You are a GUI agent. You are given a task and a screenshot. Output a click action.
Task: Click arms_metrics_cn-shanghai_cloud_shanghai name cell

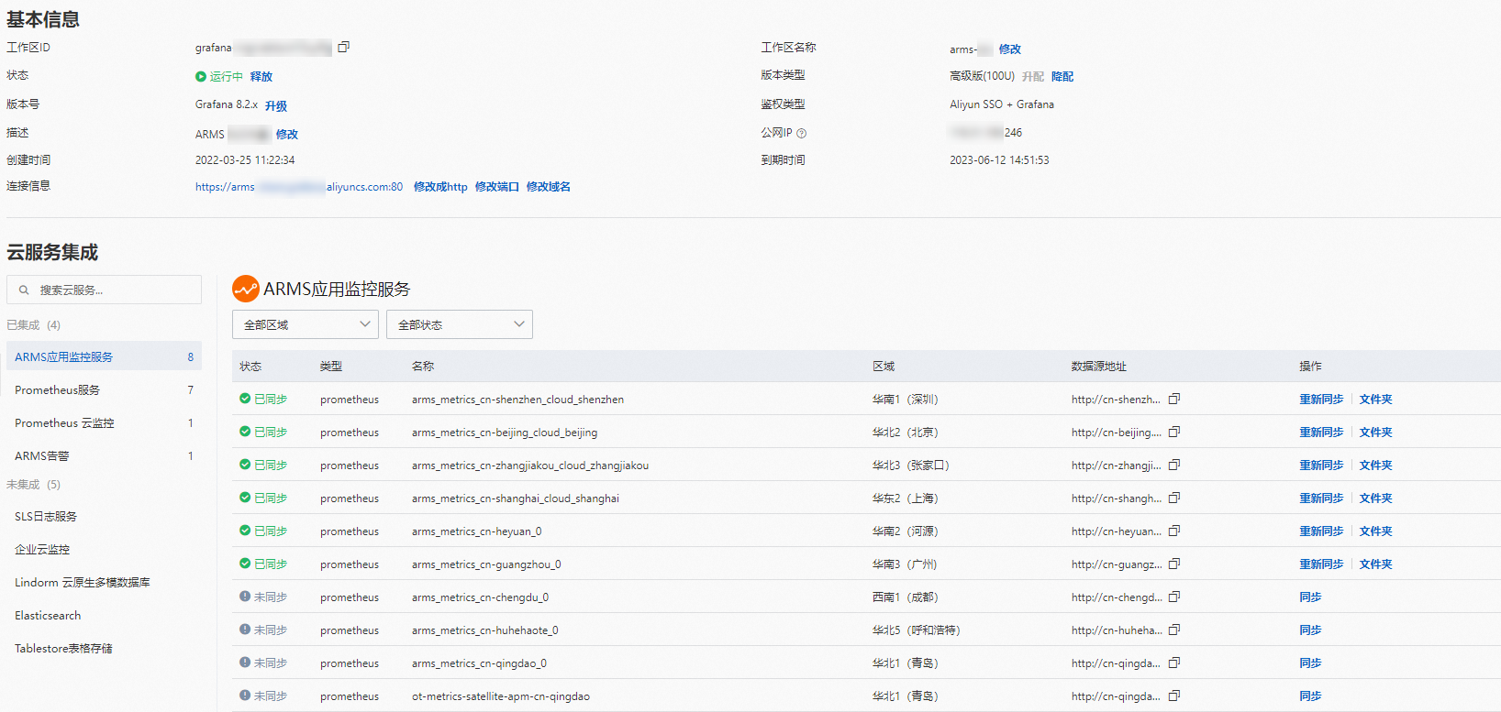click(516, 498)
